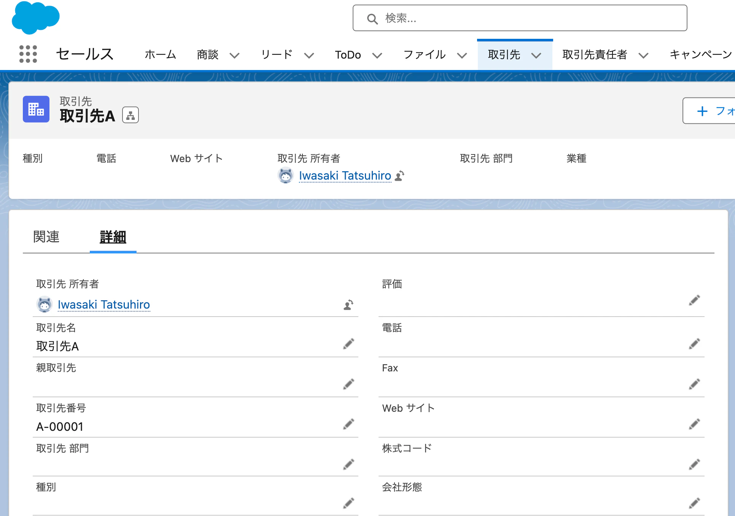Click owner avatar in 詳細 section

click(x=45, y=304)
